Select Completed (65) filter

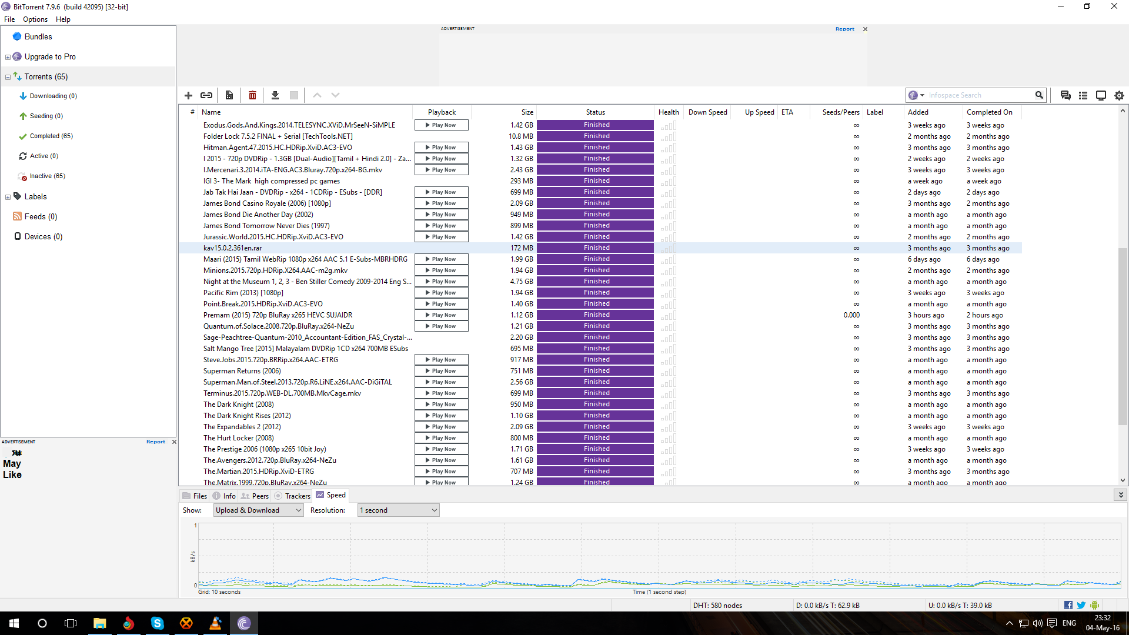point(51,136)
